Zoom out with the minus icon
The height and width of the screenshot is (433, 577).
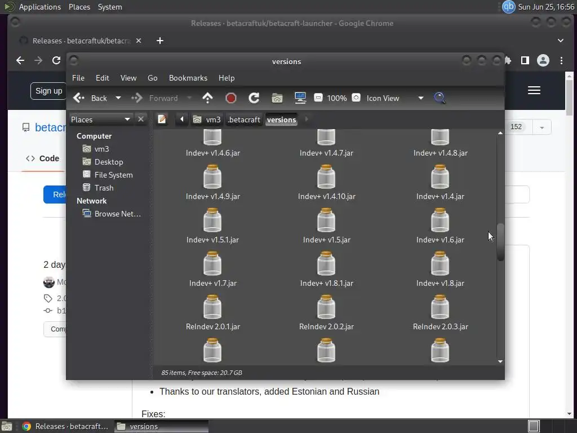pos(318,98)
